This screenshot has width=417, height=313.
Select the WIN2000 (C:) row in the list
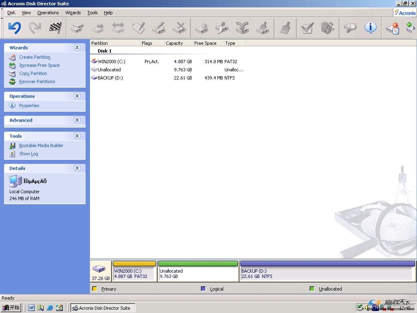(x=111, y=62)
